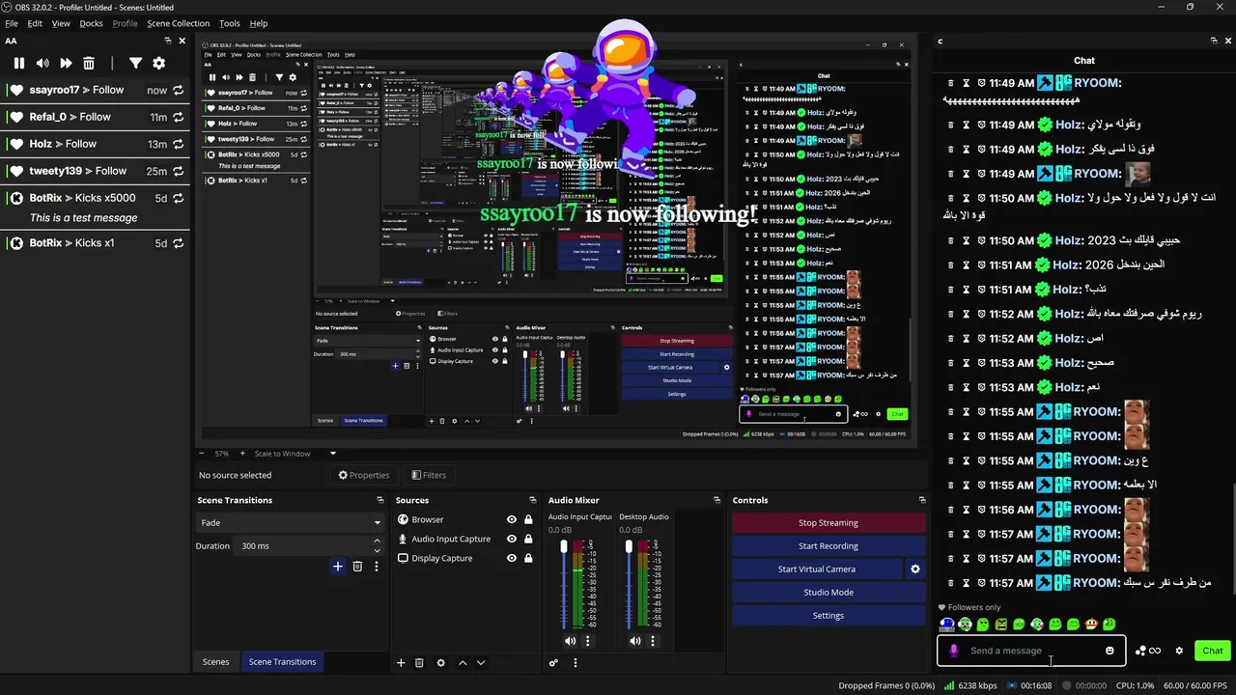
Task: Switch to the Scene Transitions tab
Action: [x=282, y=662]
